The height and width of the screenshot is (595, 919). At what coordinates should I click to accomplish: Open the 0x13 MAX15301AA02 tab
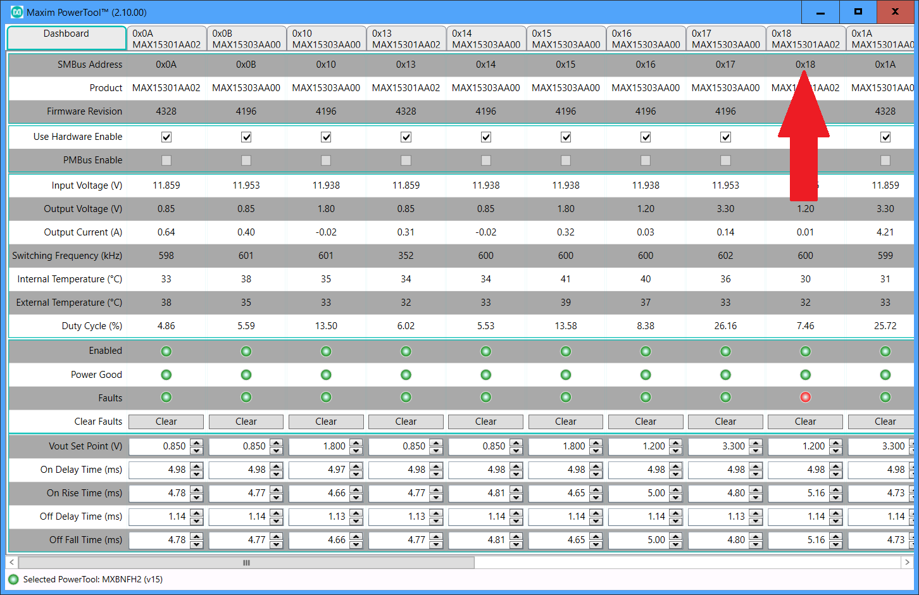coord(406,39)
